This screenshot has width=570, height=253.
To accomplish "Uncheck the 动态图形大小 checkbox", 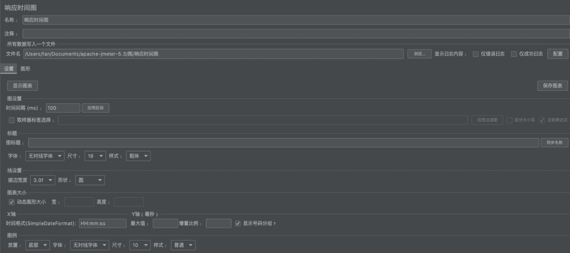I will coord(12,202).
